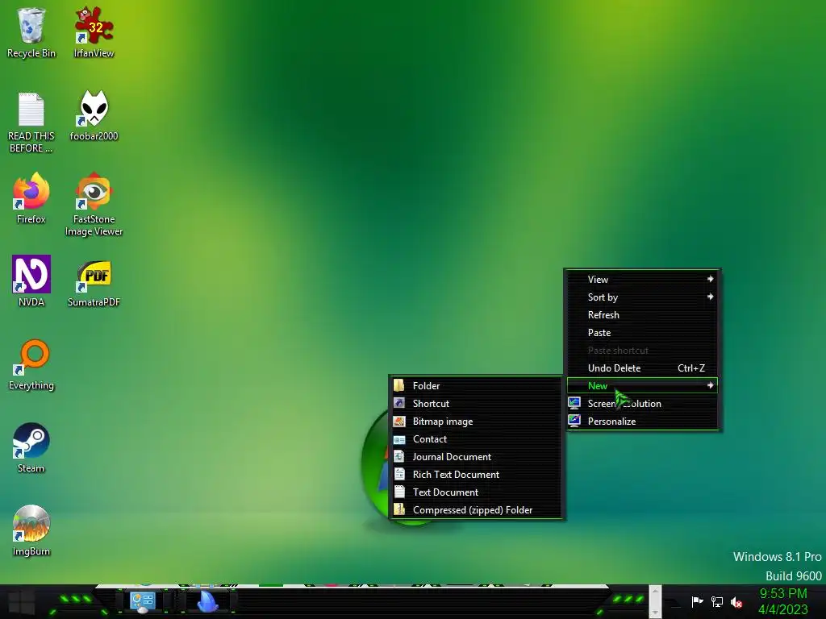Click the highlighted New menu entry

(642, 386)
